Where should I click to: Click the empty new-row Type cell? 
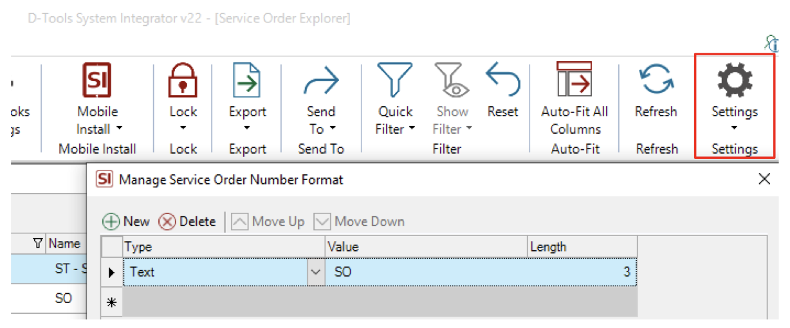(x=223, y=302)
